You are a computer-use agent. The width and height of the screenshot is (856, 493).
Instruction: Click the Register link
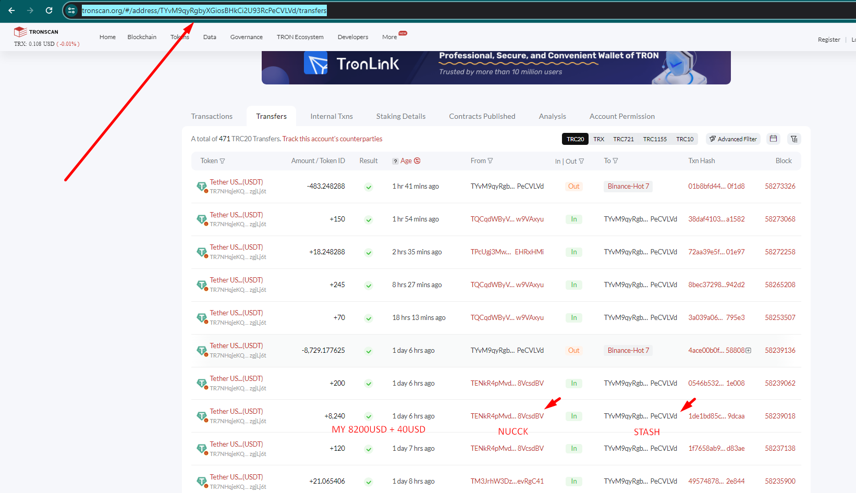829,40
